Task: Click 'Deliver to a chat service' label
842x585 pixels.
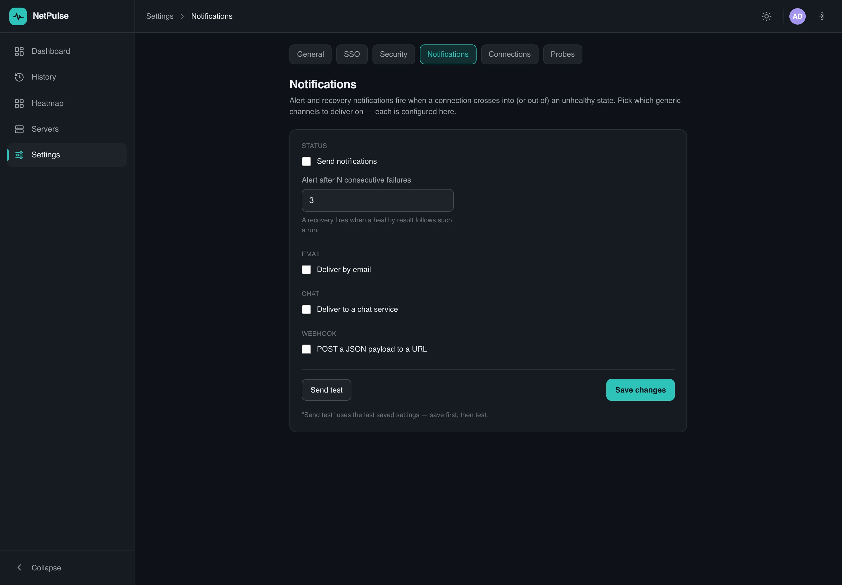Action: point(357,309)
